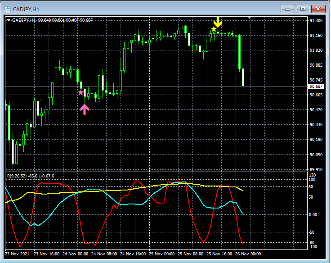
Task: Click the indicator scale value 0.00
Action: [313, 214]
